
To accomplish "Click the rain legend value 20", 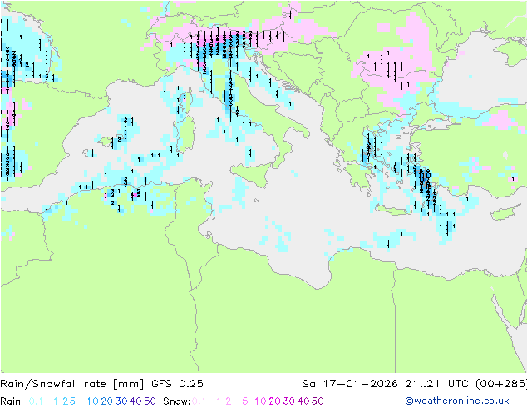I will pyautogui.click(x=107, y=401).
